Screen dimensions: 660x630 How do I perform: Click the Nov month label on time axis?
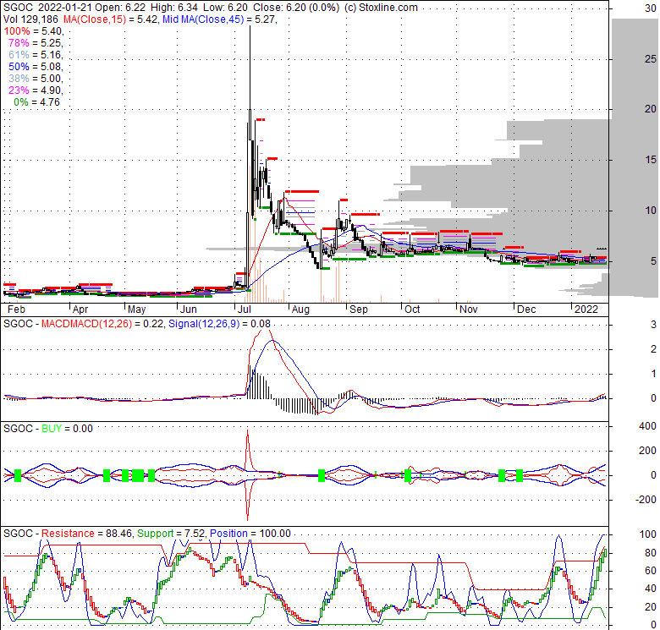pyautogui.click(x=469, y=310)
